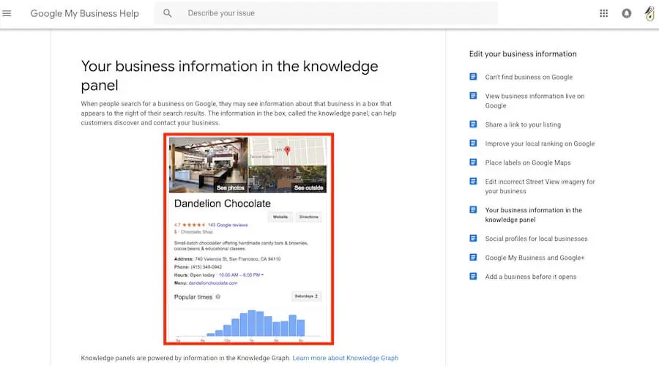Click the See outside street view thumbnail
The width and height of the screenshot is (659, 366).
288,179
